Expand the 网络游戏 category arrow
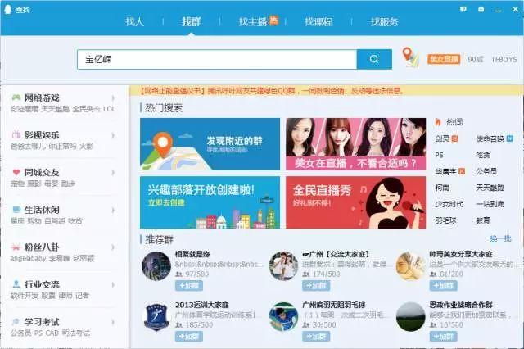The height and width of the screenshot is (349, 524). coord(113,97)
